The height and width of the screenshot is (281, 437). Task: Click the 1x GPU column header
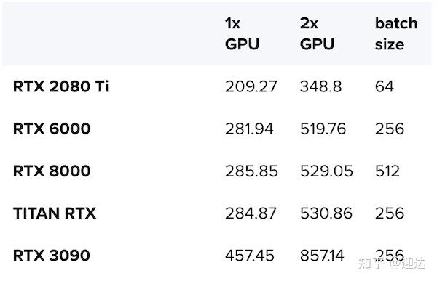pyautogui.click(x=242, y=33)
